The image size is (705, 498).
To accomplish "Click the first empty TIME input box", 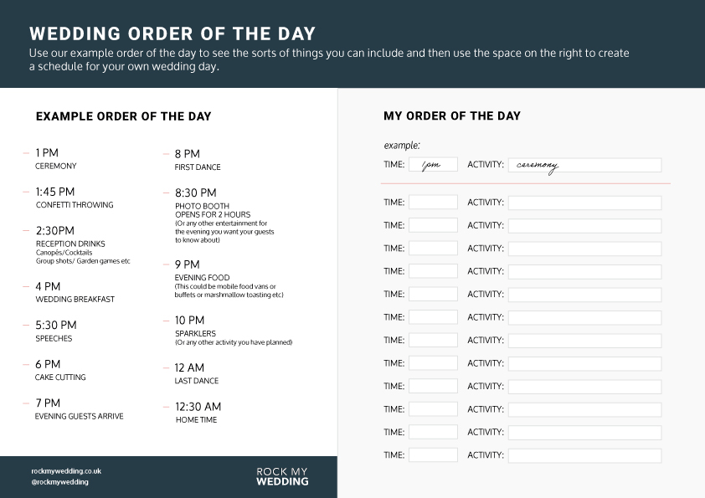I will tap(433, 203).
